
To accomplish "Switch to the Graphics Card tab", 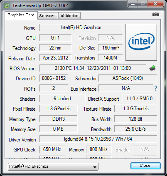I will [x=21, y=15].
